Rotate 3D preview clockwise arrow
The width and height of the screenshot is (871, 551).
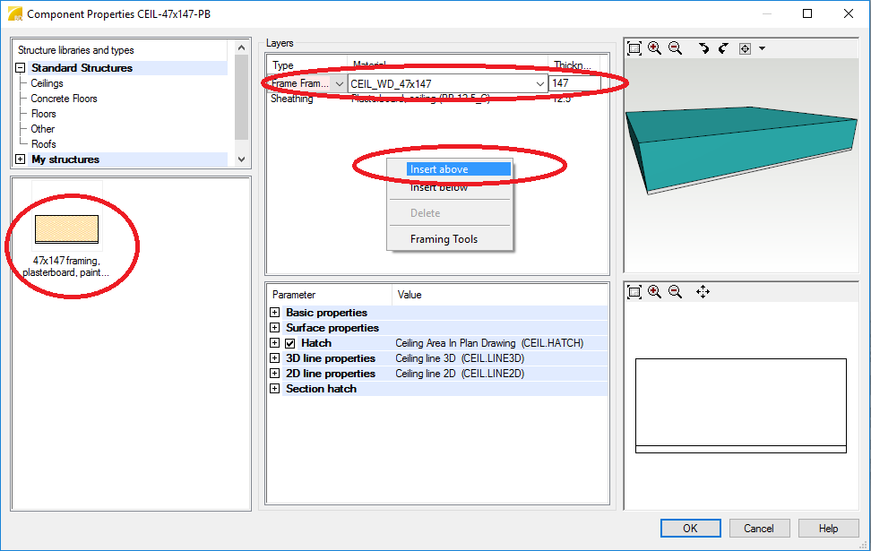703,48
